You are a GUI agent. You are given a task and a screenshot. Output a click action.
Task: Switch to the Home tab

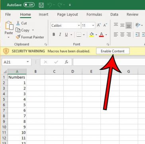click(x=25, y=14)
